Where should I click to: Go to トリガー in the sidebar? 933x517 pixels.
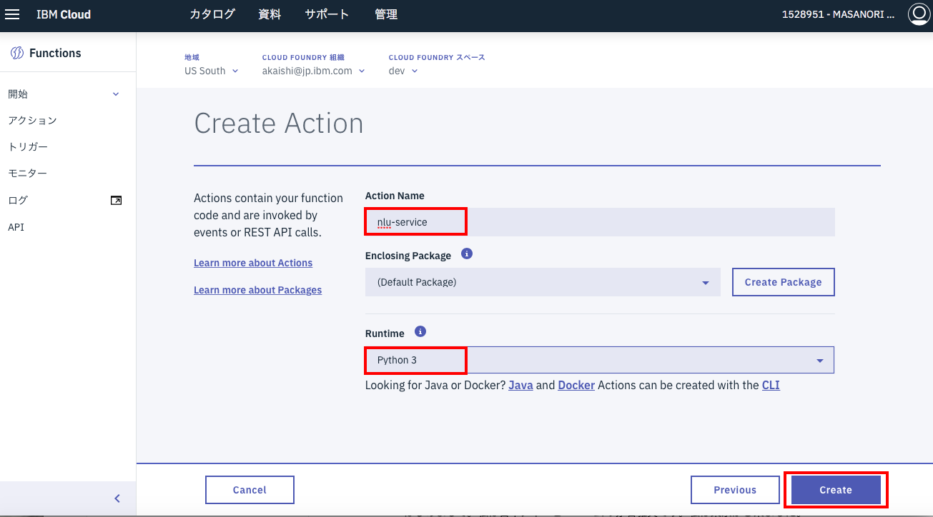coord(28,147)
